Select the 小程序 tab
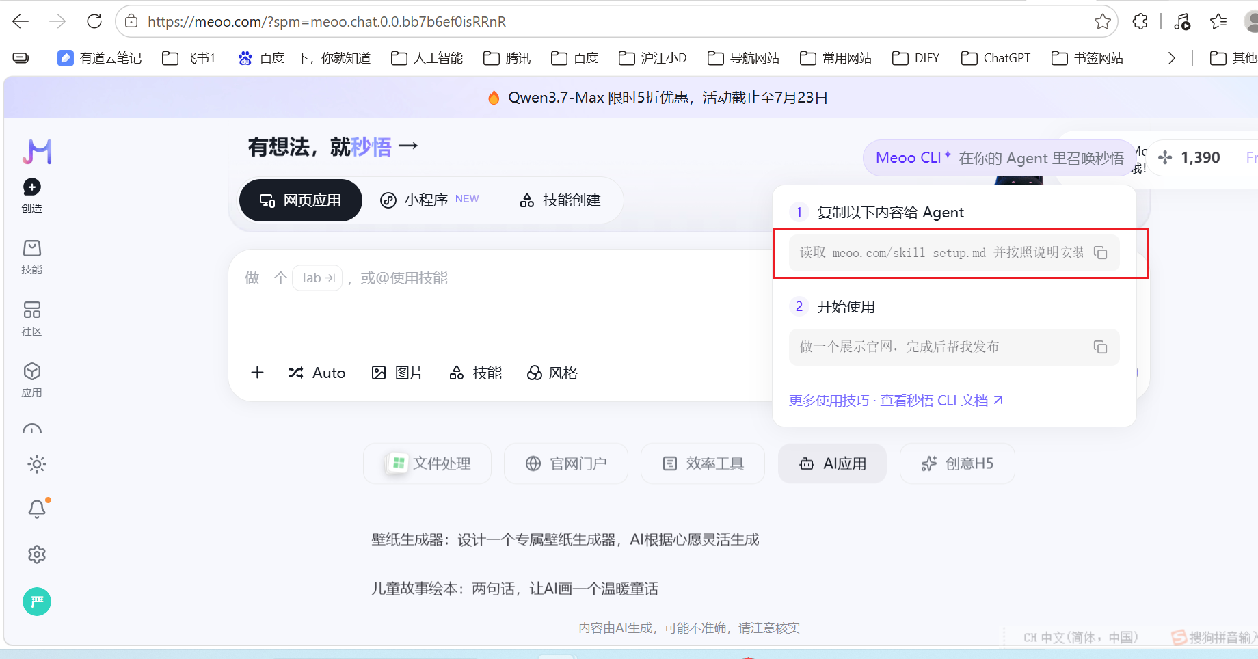The height and width of the screenshot is (659, 1258). click(429, 200)
